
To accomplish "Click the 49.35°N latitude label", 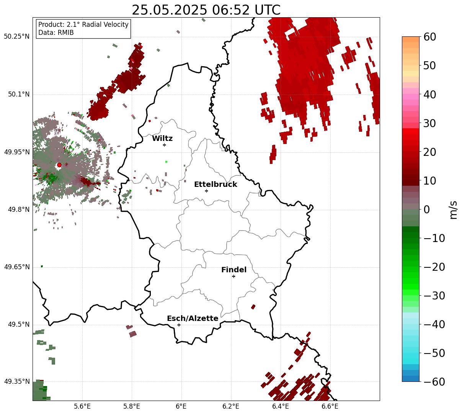I will (17, 381).
